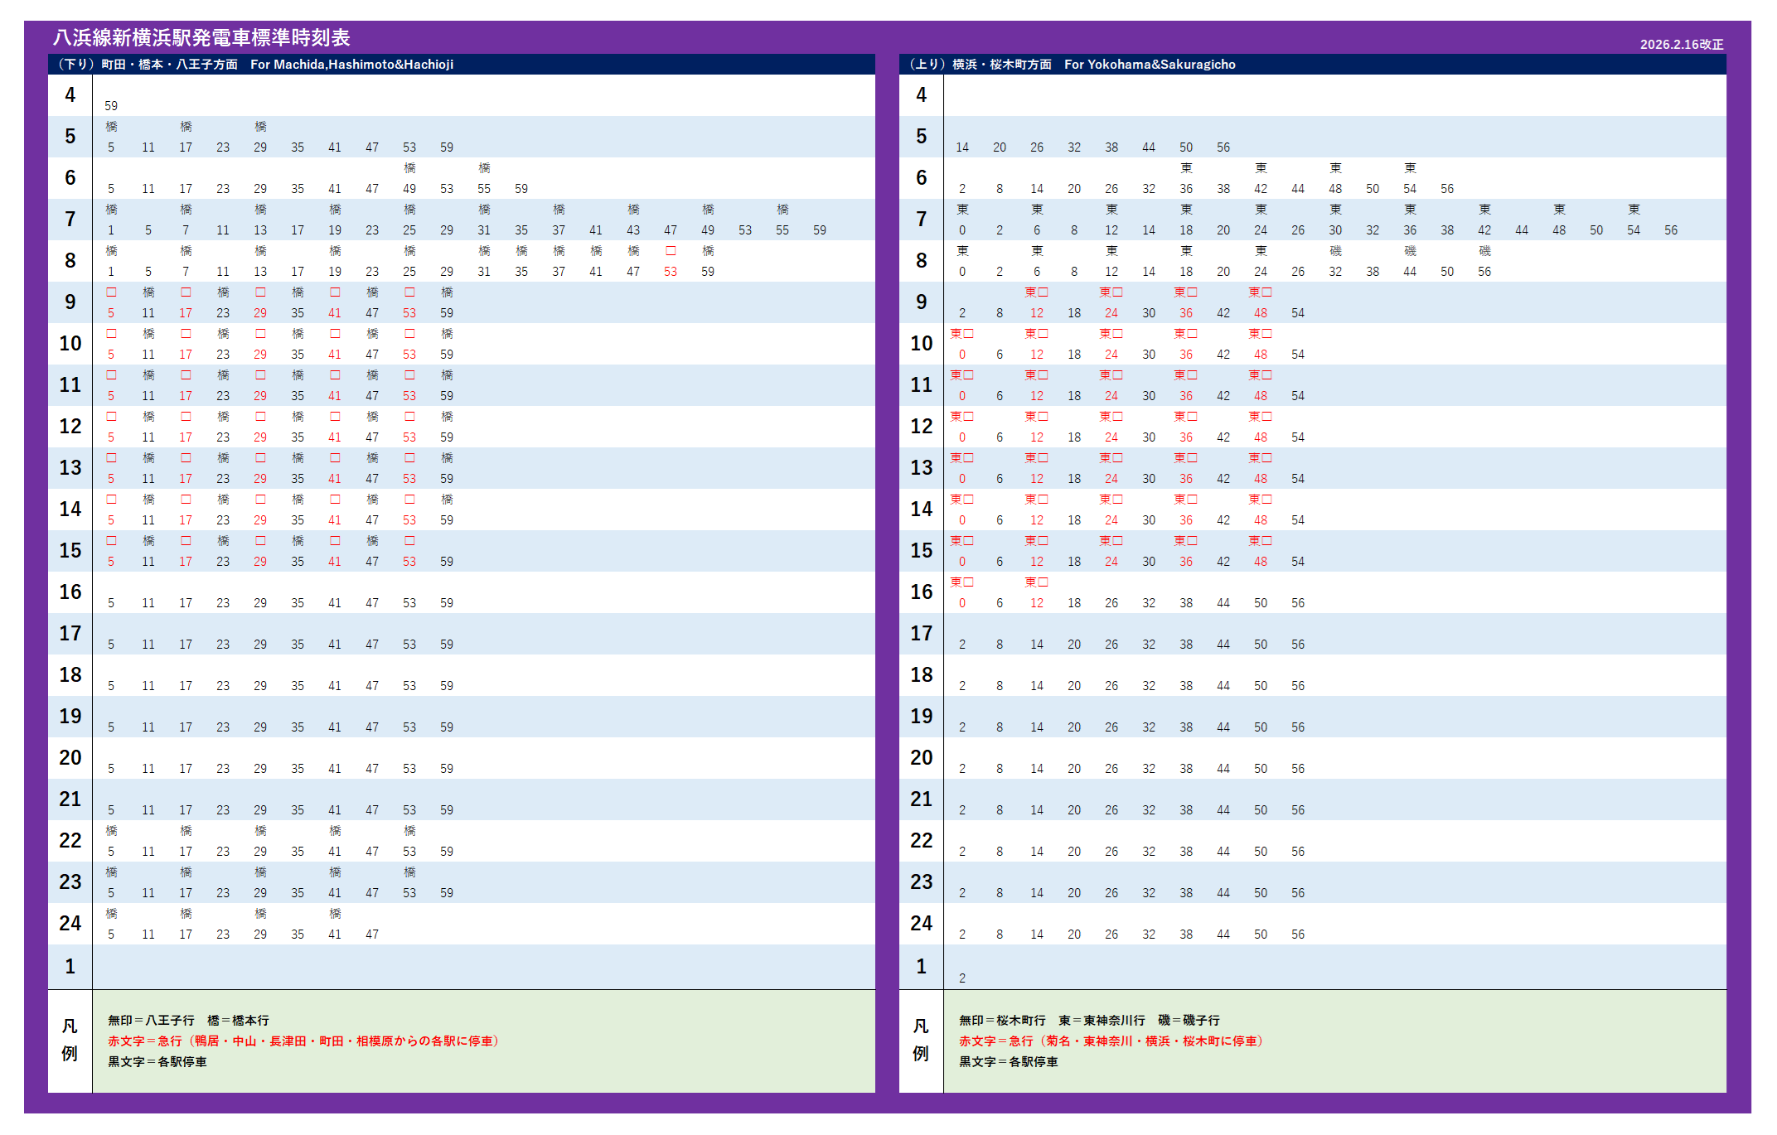Click the 磯 mark above inbound 8:56
This screenshot has width=1777, height=1135.
(1484, 251)
